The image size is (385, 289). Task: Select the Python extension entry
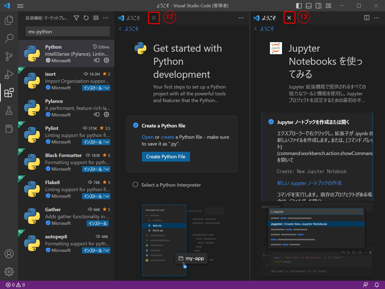pos(66,53)
